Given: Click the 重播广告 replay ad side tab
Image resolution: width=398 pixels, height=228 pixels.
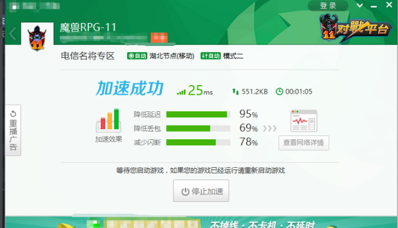Looking at the screenshot, I should [x=13, y=130].
